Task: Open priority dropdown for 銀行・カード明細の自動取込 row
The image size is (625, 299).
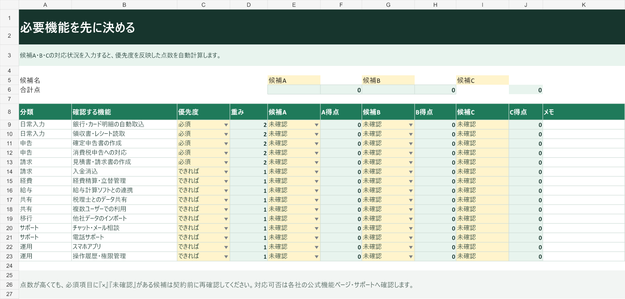Action: point(226,125)
